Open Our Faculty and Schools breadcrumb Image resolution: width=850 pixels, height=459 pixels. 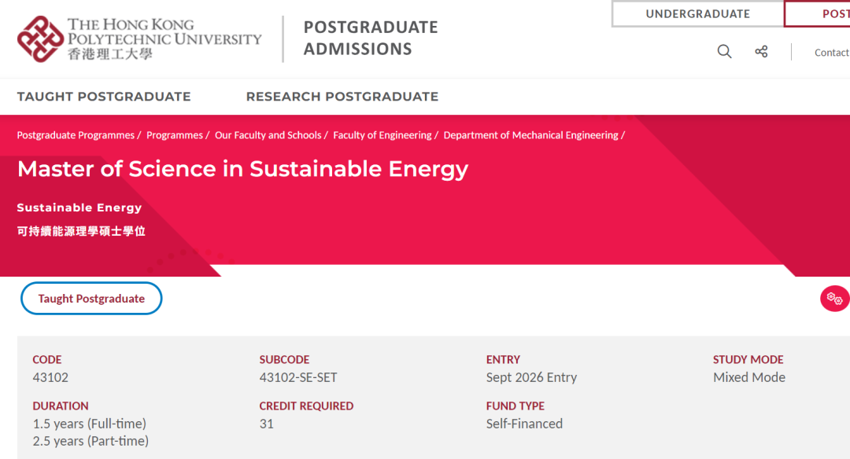[x=268, y=135]
